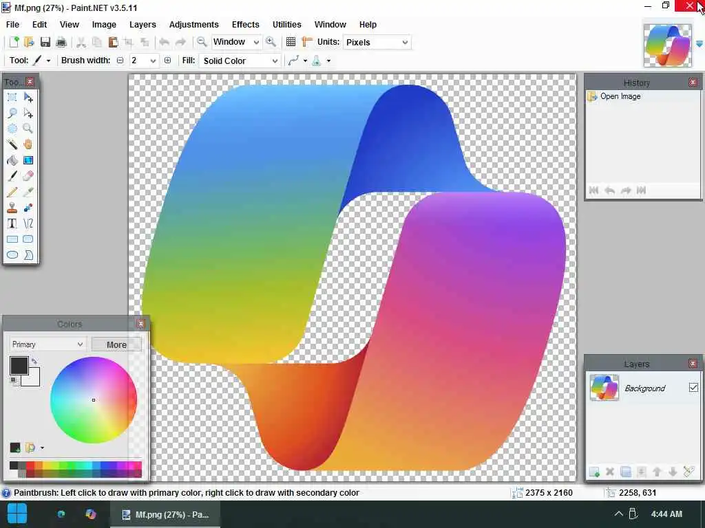This screenshot has width=705, height=528.
Task: Select the Rectangle Select tool
Action: pyautogui.click(x=12, y=98)
